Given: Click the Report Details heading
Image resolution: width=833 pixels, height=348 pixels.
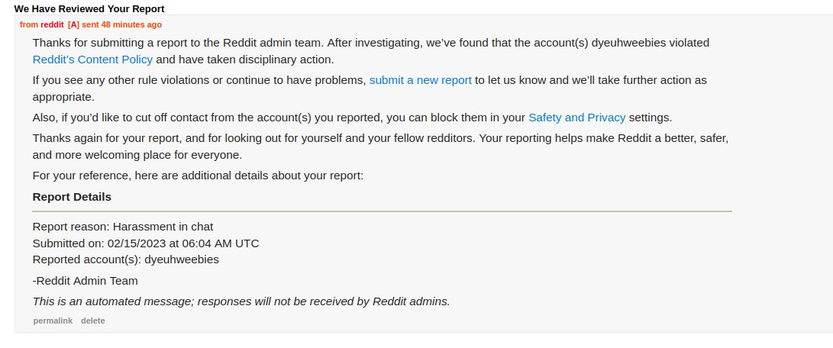Looking at the screenshot, I should (72, 197).
